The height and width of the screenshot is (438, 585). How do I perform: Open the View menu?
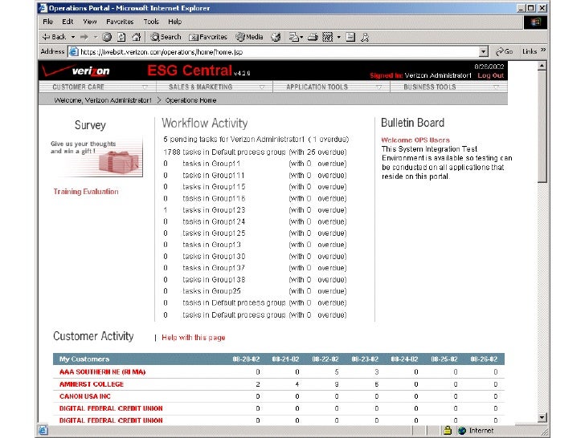pos(89,22)
